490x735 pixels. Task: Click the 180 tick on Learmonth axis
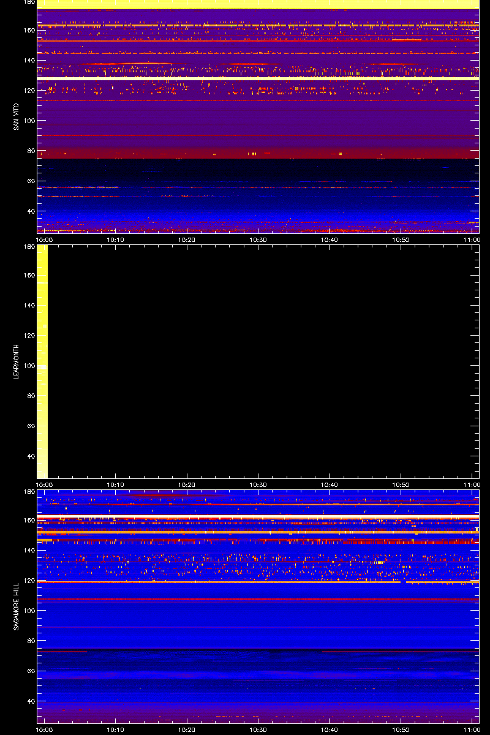(28, 247)
